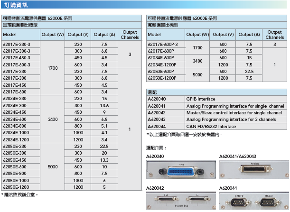
Task: Click the 13.6 amps value for 62034E-300
Action: (x=104, y=106)
